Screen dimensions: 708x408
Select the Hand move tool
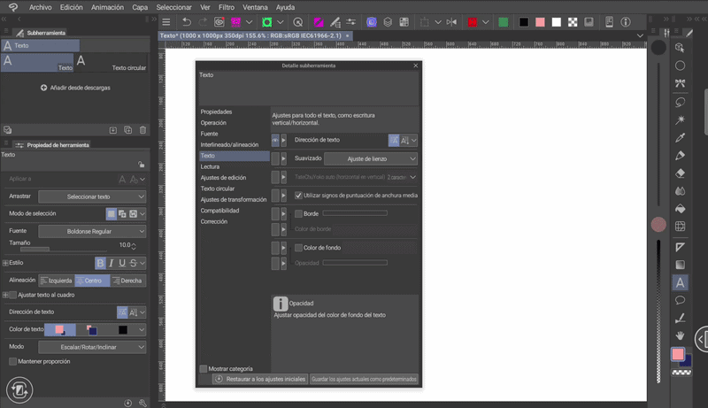click(680, 335)
